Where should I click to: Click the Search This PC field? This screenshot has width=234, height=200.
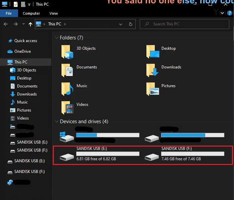coord(184,24)
